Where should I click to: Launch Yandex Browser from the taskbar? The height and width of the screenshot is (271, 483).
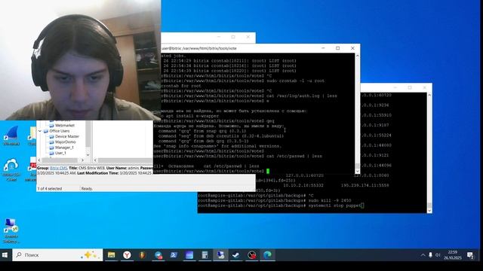pos(127,255)
